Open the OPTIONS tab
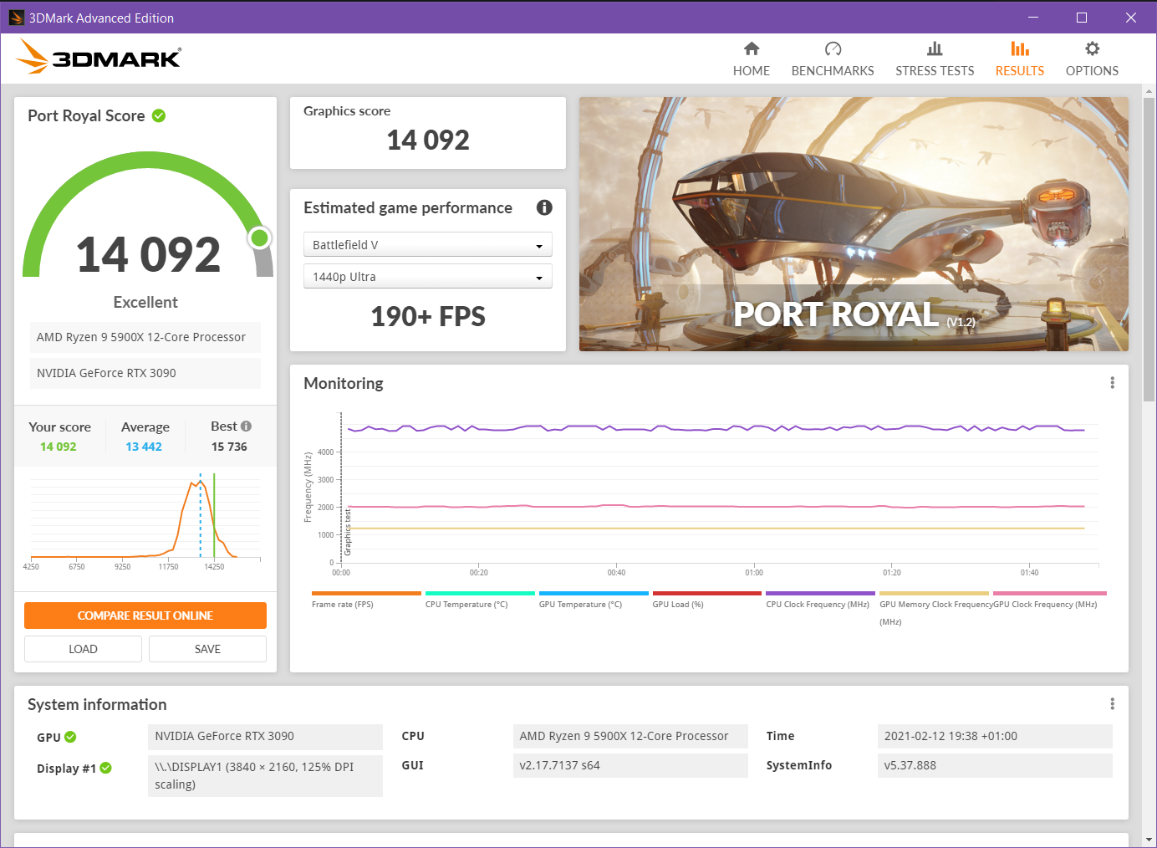1157x848 pixels. (x=1092, y=59)
